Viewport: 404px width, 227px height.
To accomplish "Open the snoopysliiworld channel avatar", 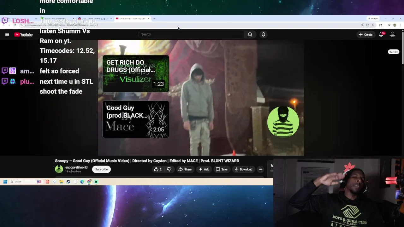I will tap(59, 169).
